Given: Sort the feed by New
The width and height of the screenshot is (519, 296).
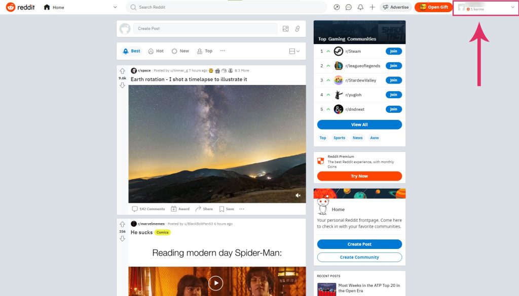Looking at the screenshot, I should tap(180, 51).
